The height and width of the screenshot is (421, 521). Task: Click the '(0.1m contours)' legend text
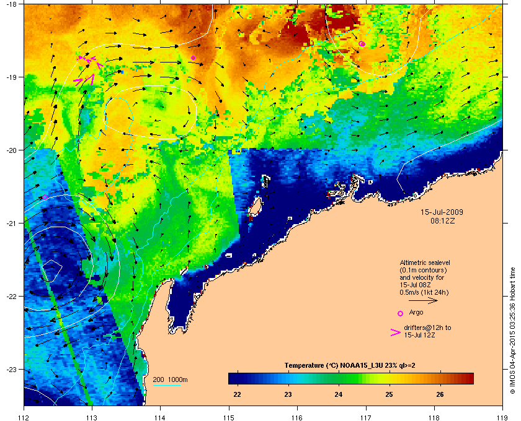pyautogui.click(x=423, y=270)
